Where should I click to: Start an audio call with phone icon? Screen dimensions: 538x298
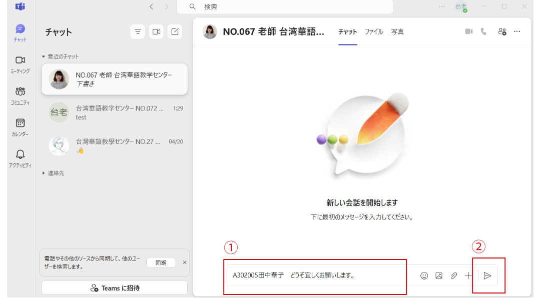tap(483, 31)
